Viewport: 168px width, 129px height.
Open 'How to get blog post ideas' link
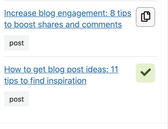pyautogui.click(x=61, y=69)
